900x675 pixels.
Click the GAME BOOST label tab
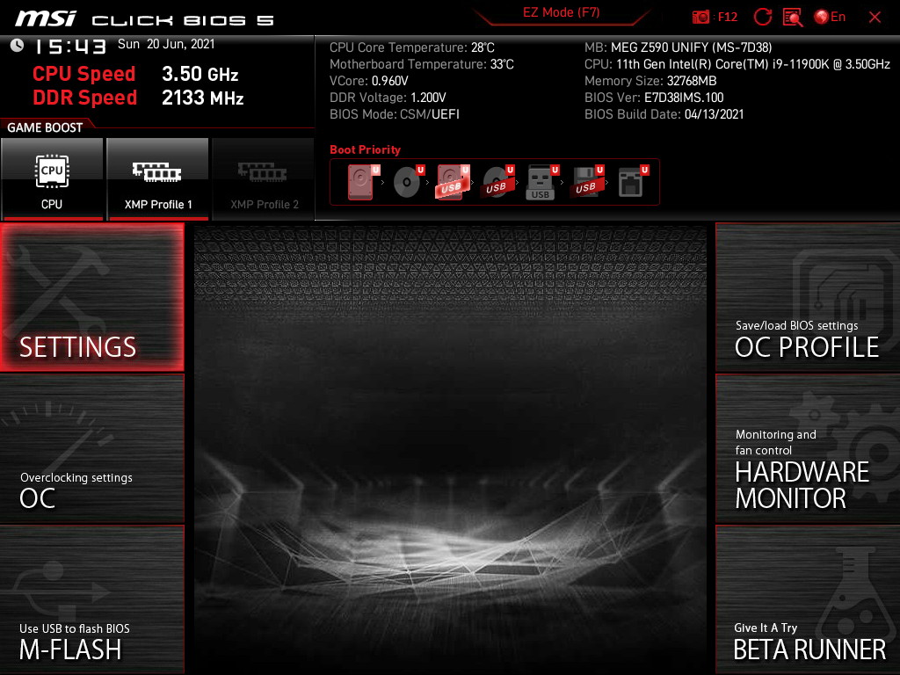click(x=45, y=127)
